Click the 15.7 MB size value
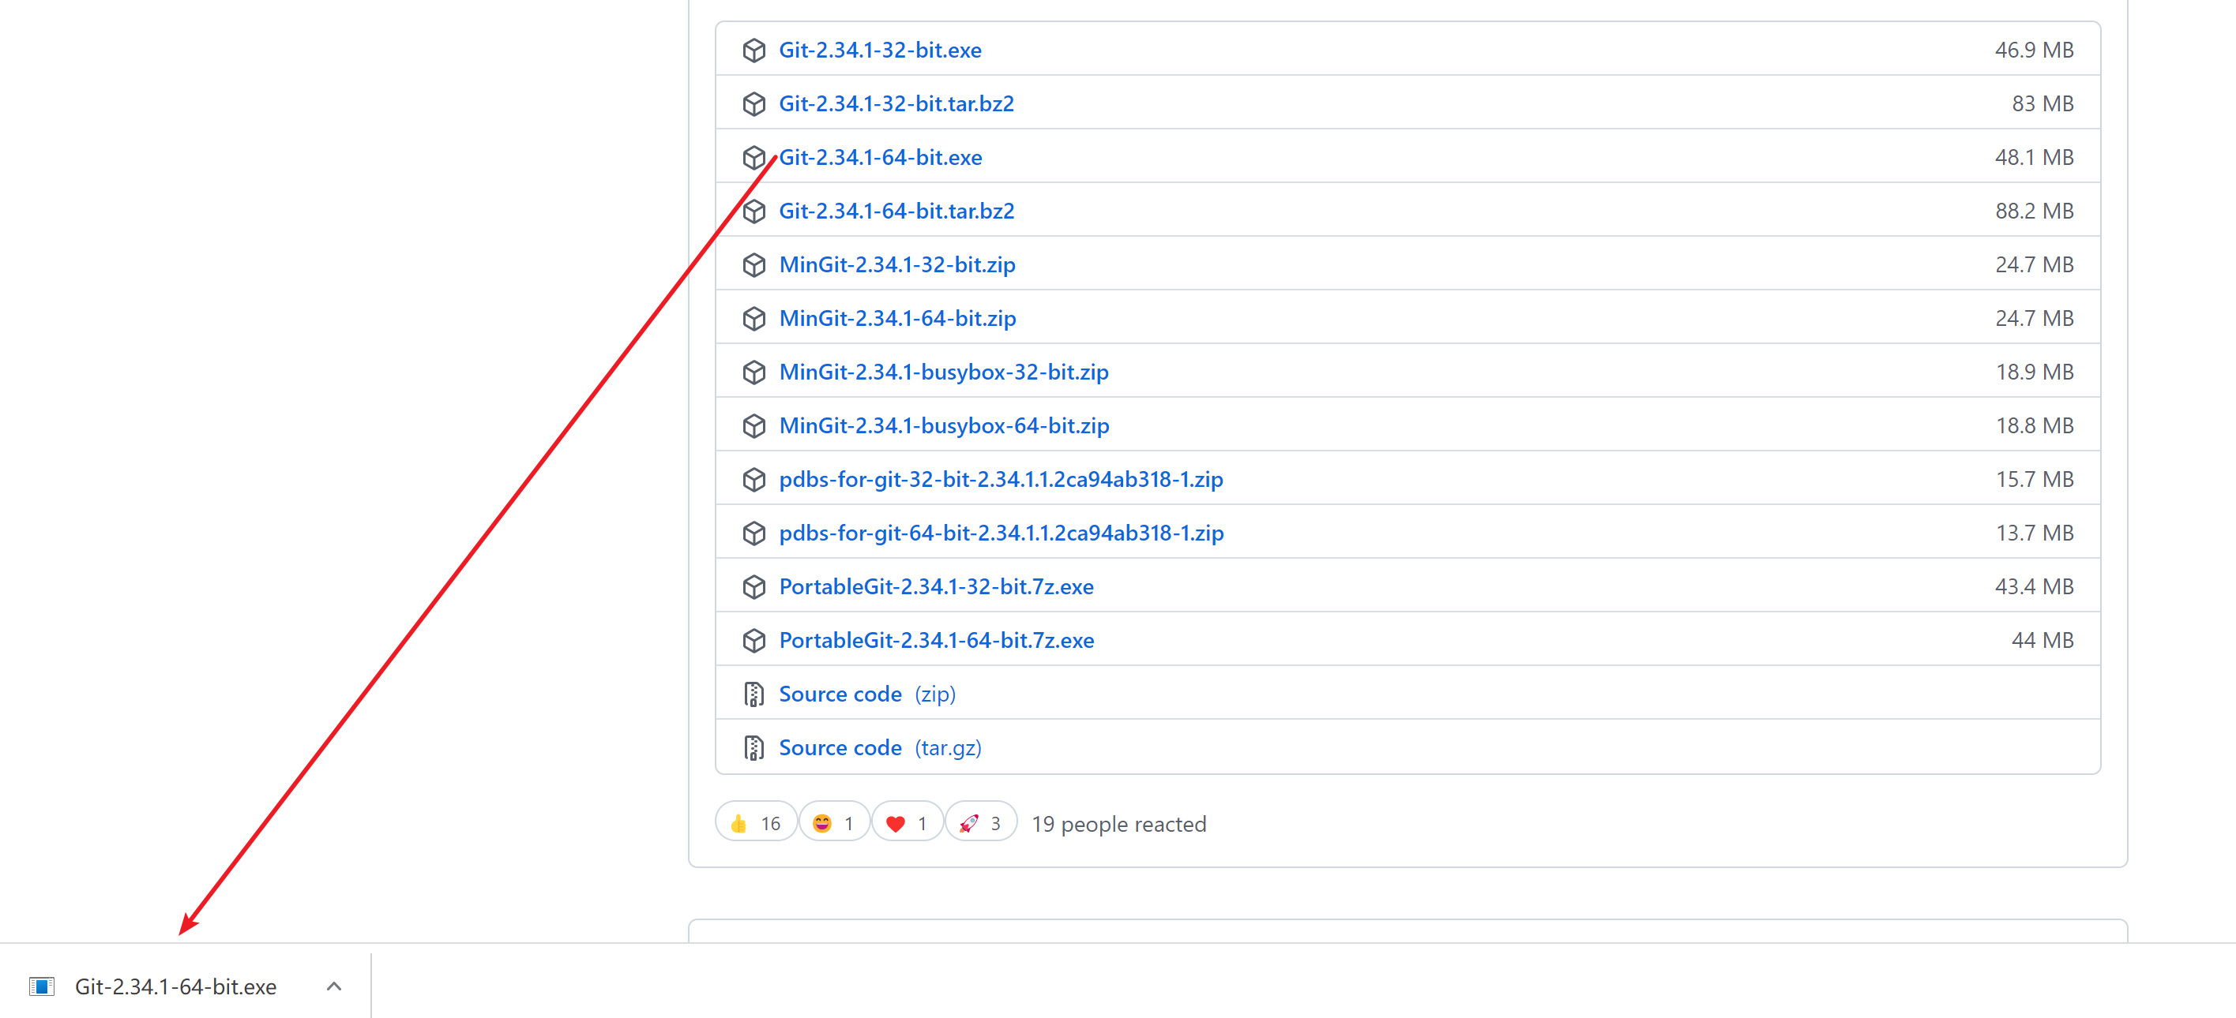Image resolution: width=2236 pixels, height=1018 pixels. (x=2034, y=480)
